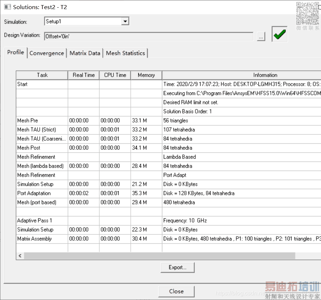Click the Real Time column header
The width and height of the screenshot is (321, 300).
pos(84,75)
